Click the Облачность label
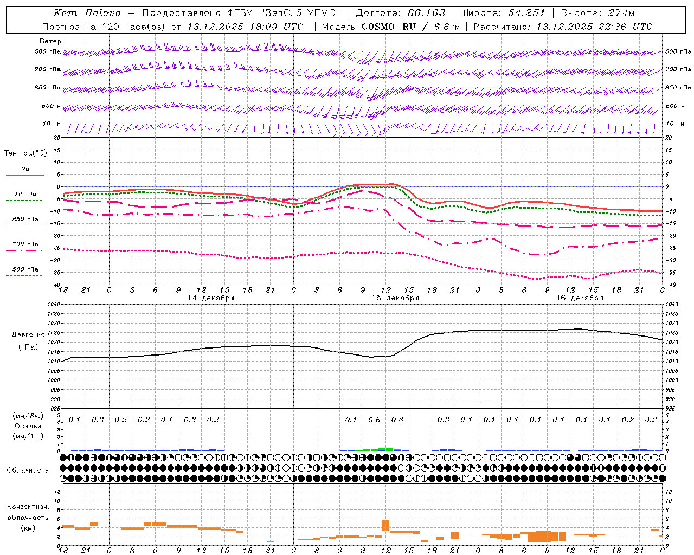694x555 pixels. (x=28, y=470)
